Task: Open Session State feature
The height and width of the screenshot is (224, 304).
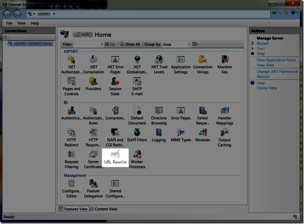Action: (115, 87)
